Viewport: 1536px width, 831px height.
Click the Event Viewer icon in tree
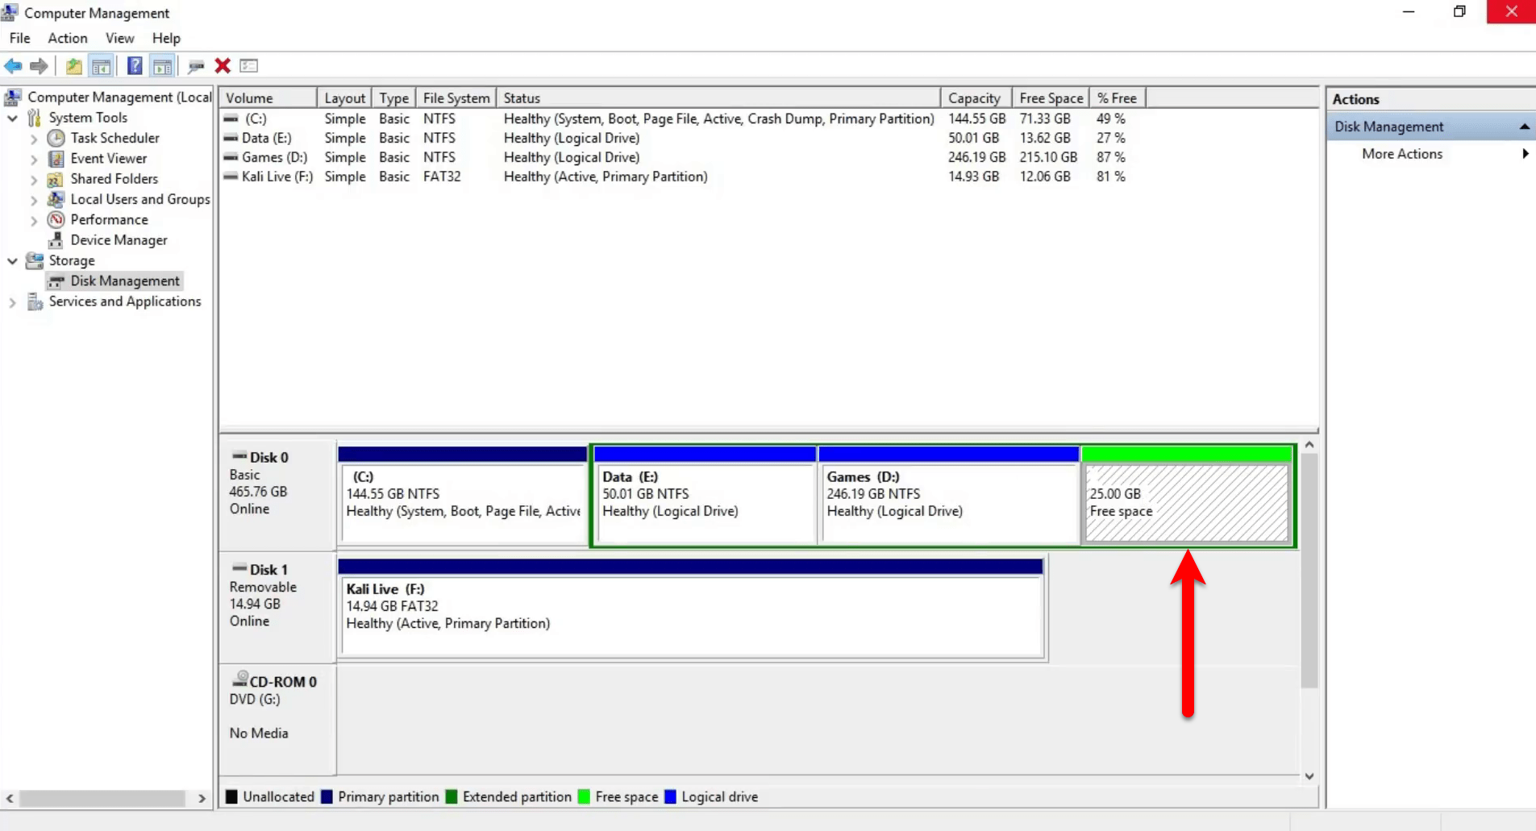point(56,158)
